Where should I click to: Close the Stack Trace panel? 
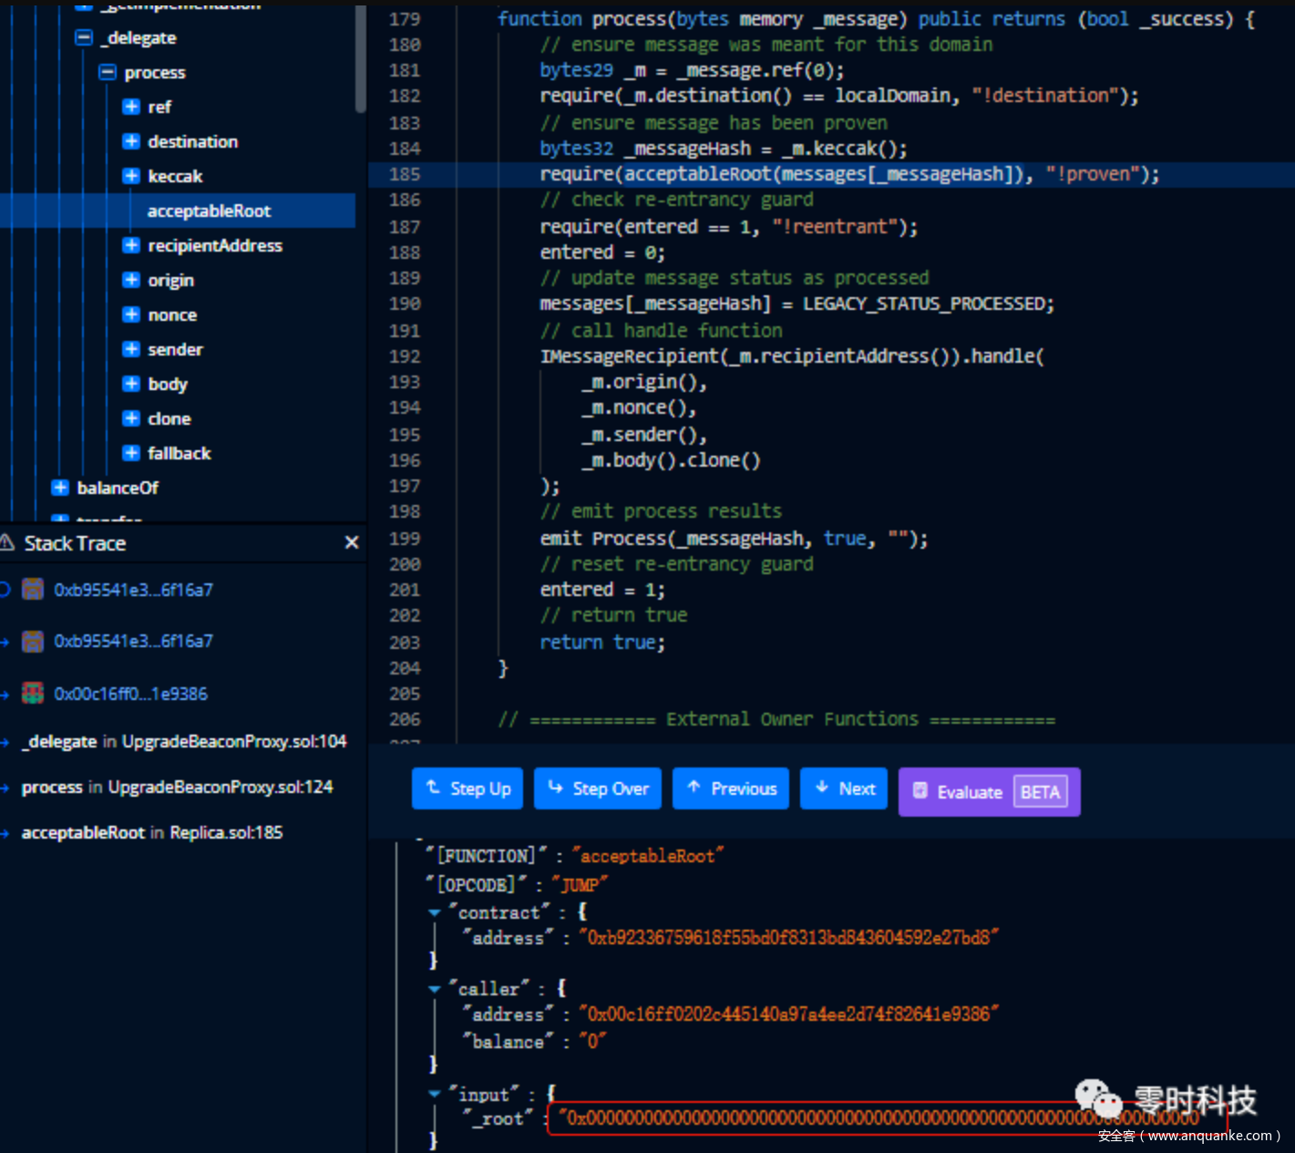pyautogui.click(x=352, y=542)
